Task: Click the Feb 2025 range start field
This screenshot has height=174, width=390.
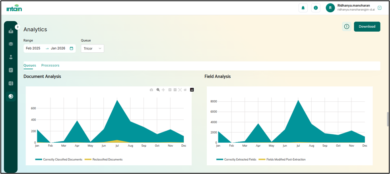Action: (33, 48)
